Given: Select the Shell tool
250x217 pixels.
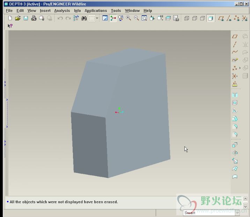Looking at the screenshot, I should [235, 103].
